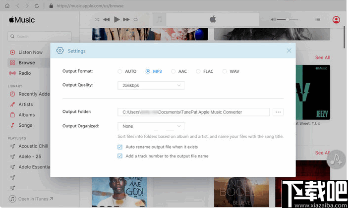The width and height of the screenshot is (349, 208).
Task: Toggle repeat playback icon
Action: tap(135, 20)
